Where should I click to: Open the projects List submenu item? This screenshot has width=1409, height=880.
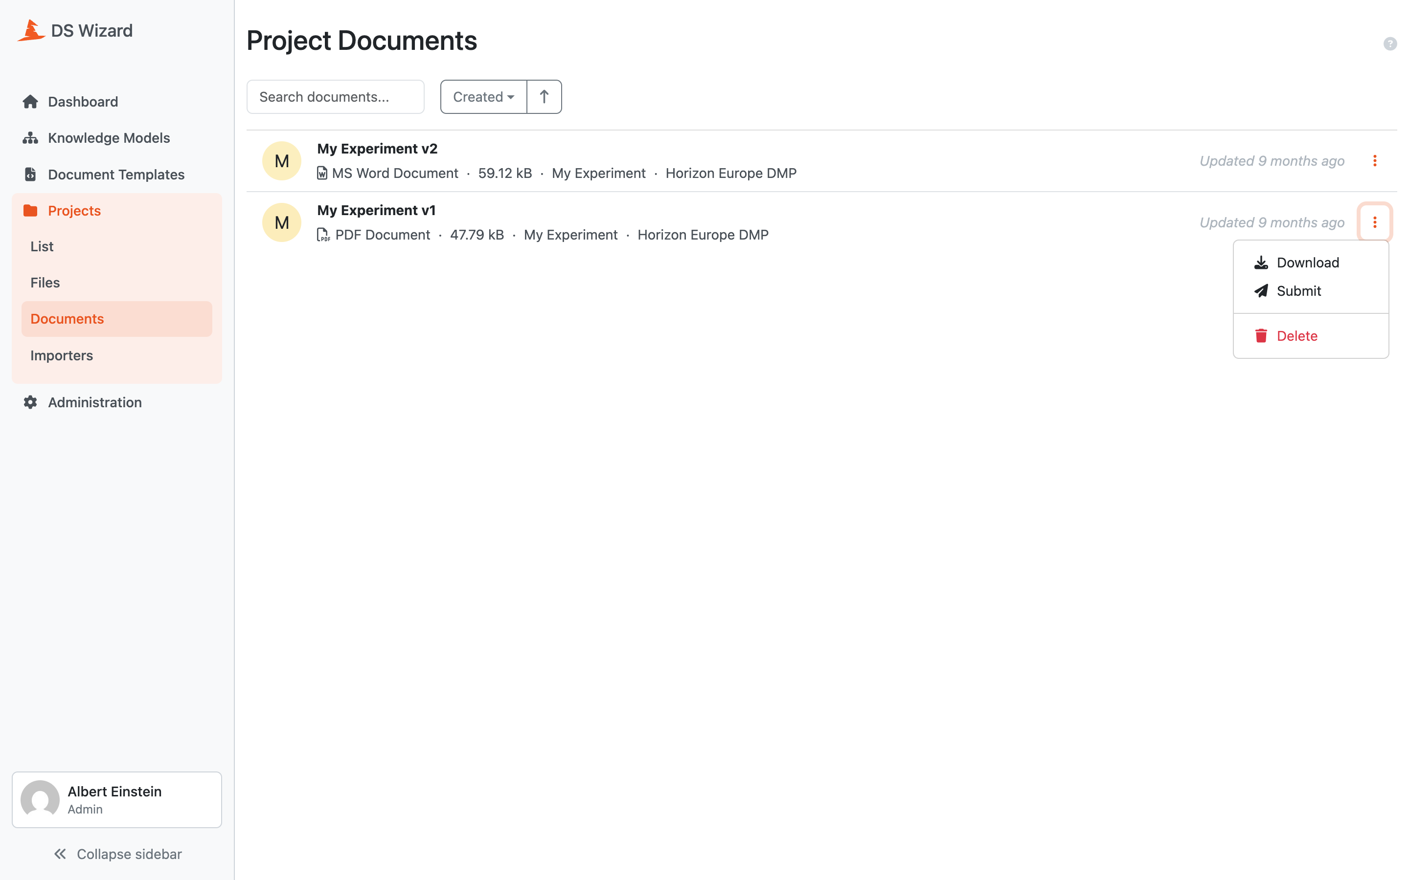[116, 246]
